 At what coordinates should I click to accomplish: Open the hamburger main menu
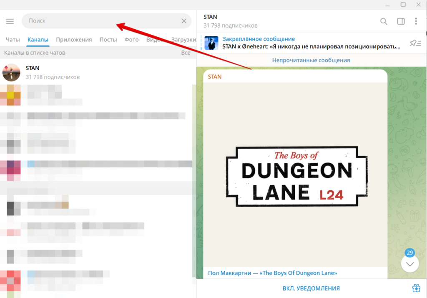click(10, 21)
